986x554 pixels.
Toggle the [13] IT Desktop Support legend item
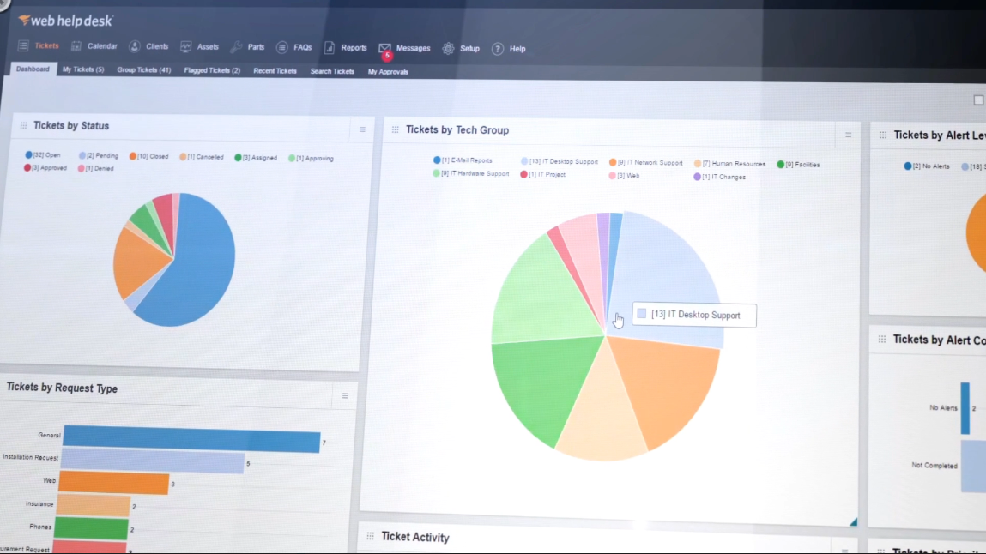tap(559, 161)
